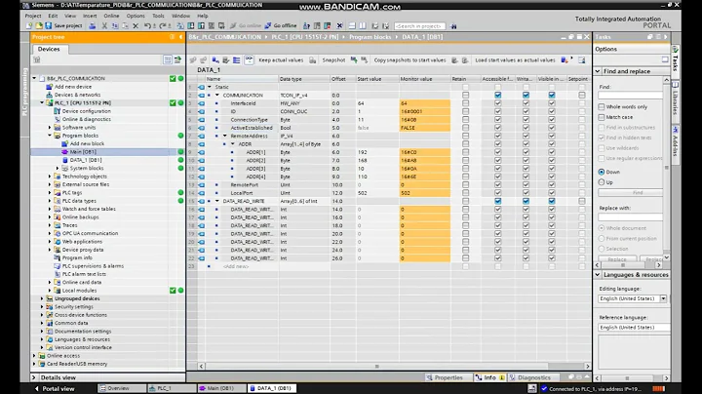Image resolution: width=702 pixels, height=394 pixels.
Task: Switch to Main (OB1) editor in taskbar
Action: (x=221, y=388)
